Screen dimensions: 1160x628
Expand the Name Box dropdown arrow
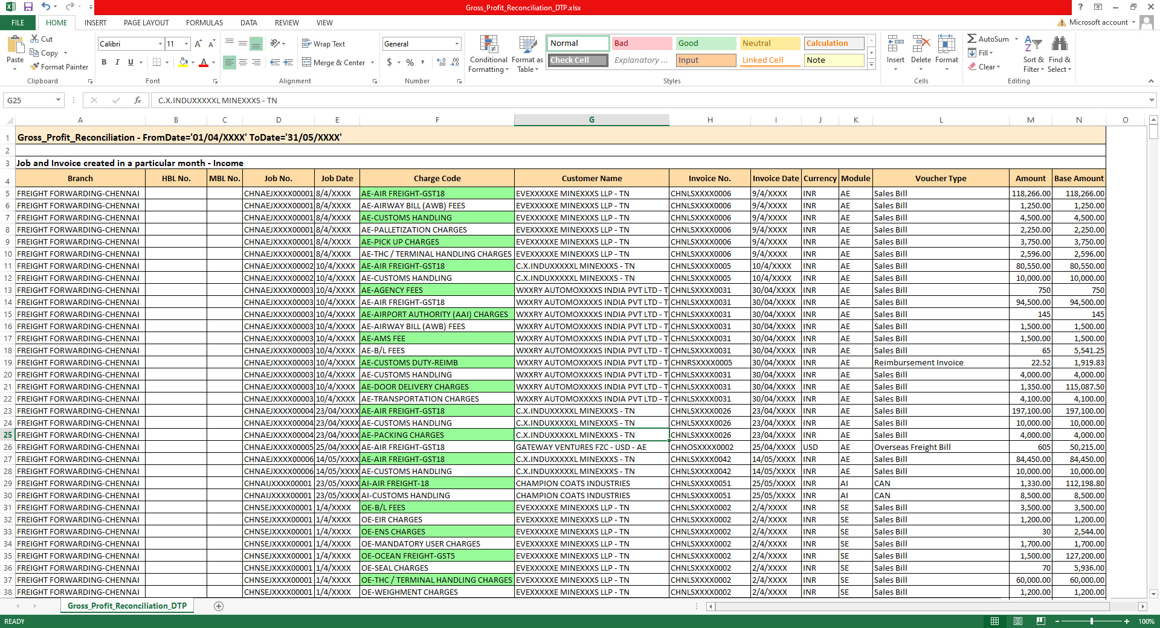coord(58,100)
